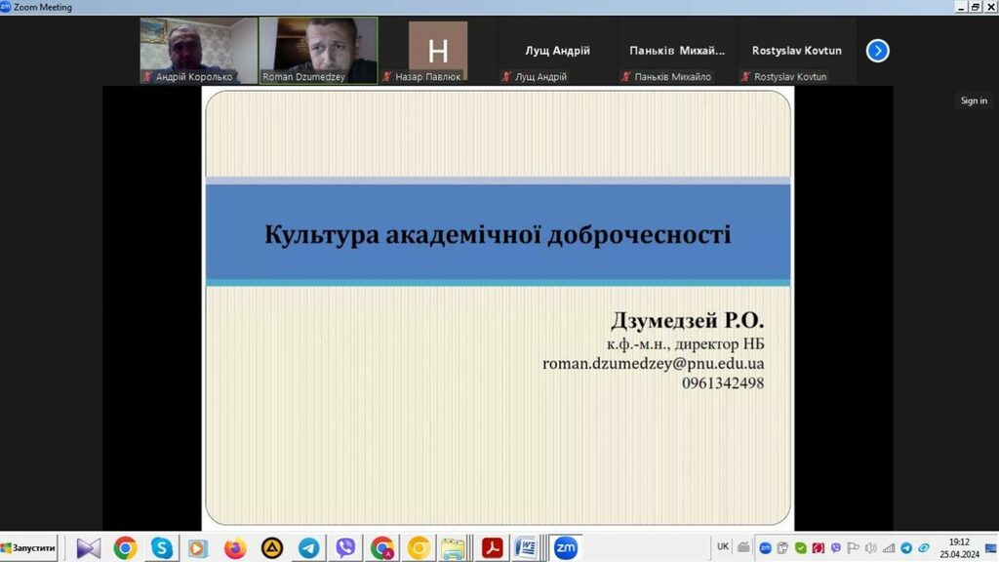Select Roman Dzumedzey's video thumbnail
This screenshot has width=999, height=562.
pyautogui.click(x=318, y=50)
